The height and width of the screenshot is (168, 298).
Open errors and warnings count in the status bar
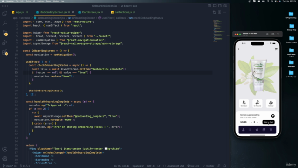point(25,166)
